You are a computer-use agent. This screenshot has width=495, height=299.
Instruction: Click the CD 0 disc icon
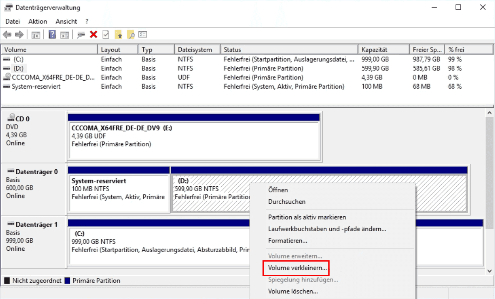[11, 118]
